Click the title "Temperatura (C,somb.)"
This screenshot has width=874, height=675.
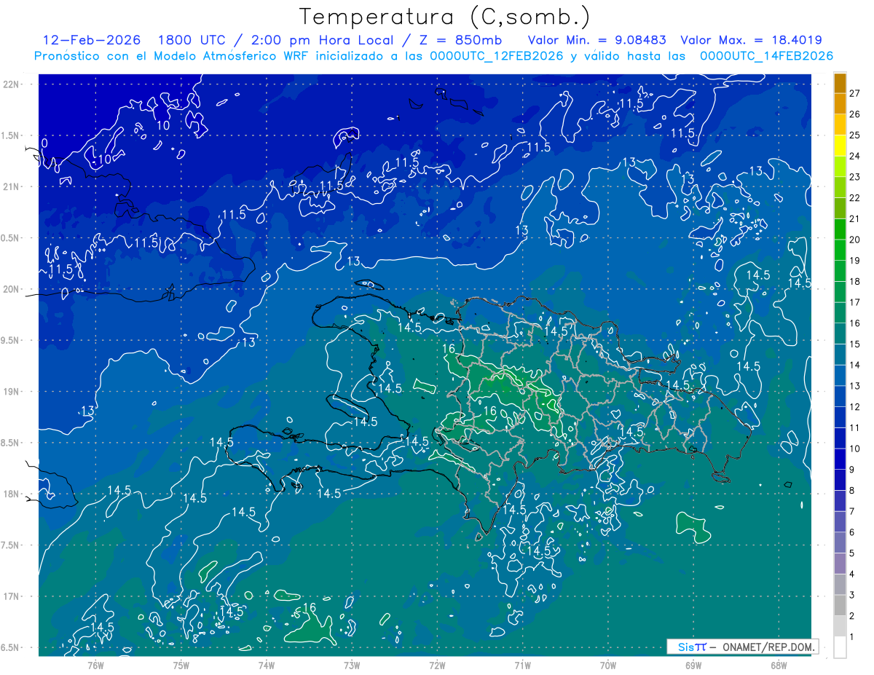coord(444,17)
